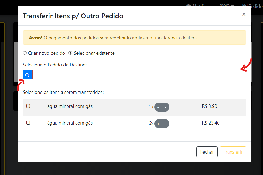This screenshot has height=175, width=263.
Task: Increase quantity of the 1x água mineral
Action: coord(158,107)
